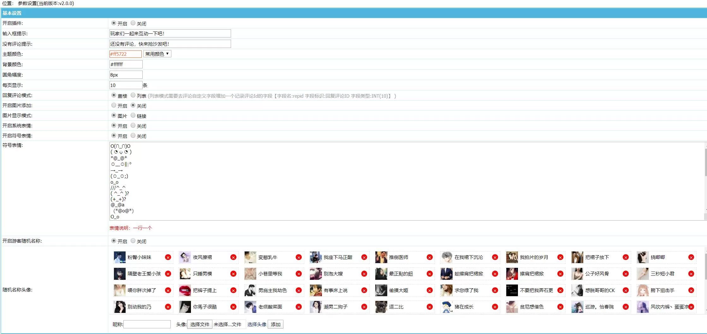
Task: Focus the 昵称 input field
Action: [147, 324]
